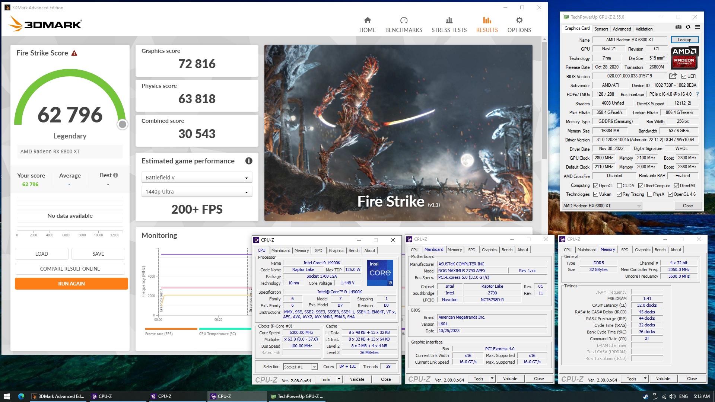Open GPU-Z hamburger menu icon
This screenshot has width=715, height=402.
coord(697,27)
